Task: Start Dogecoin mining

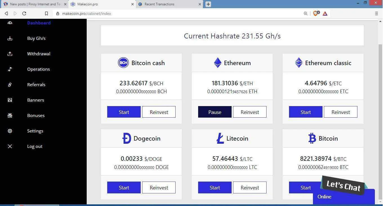Action: [x=124, y=187]
